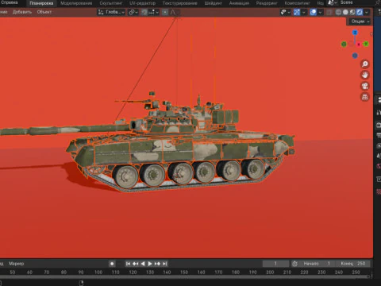Open the Шейдинг workspace tab

[x=213, y=3]
